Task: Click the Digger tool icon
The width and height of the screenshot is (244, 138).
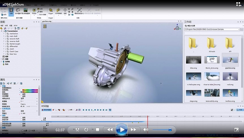Action: pyautogui.click(x=51, y=10)
